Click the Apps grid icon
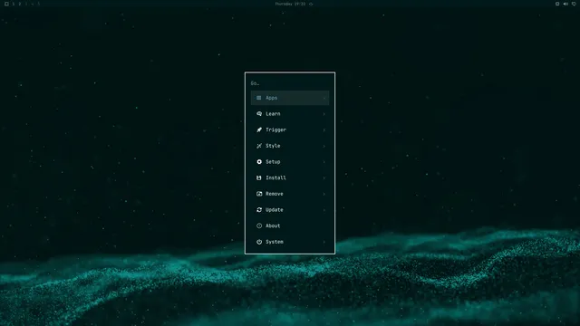 tap(259, 98)
